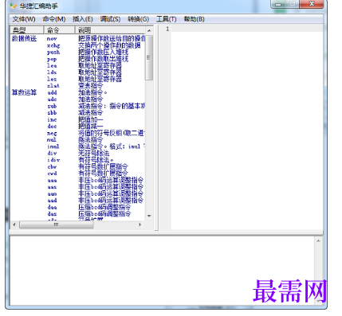
Task: Select the inc command row
Action: click(x=77, y=119)
